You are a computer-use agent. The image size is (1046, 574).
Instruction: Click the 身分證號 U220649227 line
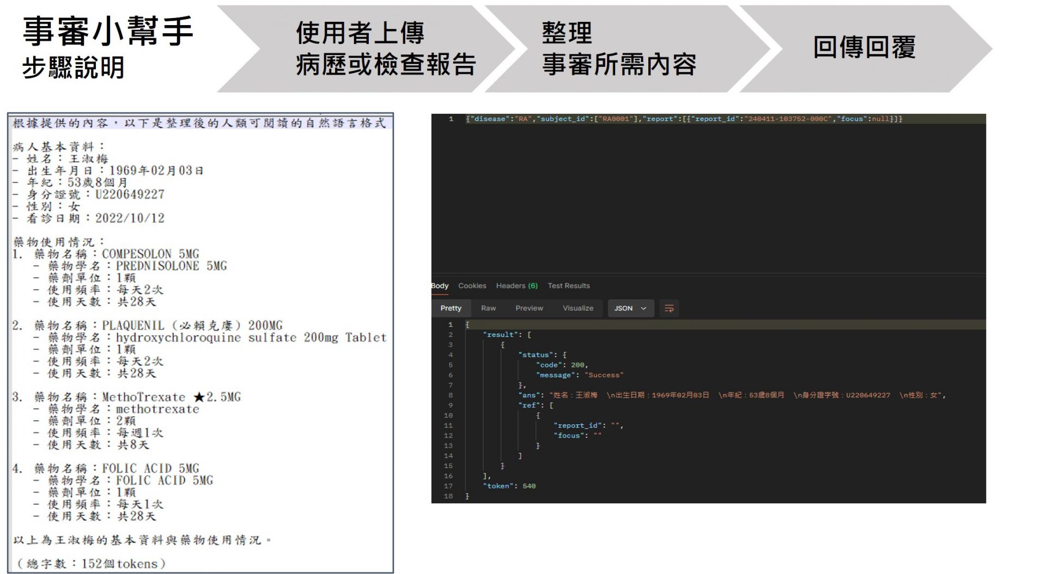point(89,194)
